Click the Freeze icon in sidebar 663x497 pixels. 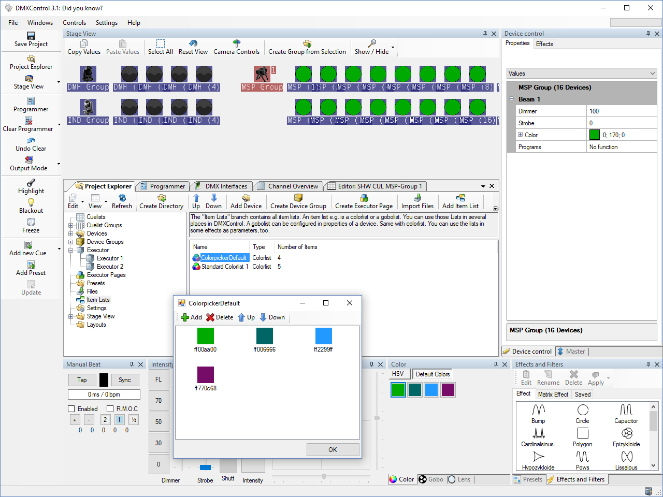point(31,222)
